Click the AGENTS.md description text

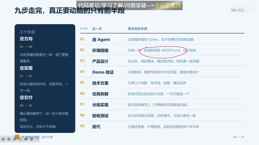(162, 50)
